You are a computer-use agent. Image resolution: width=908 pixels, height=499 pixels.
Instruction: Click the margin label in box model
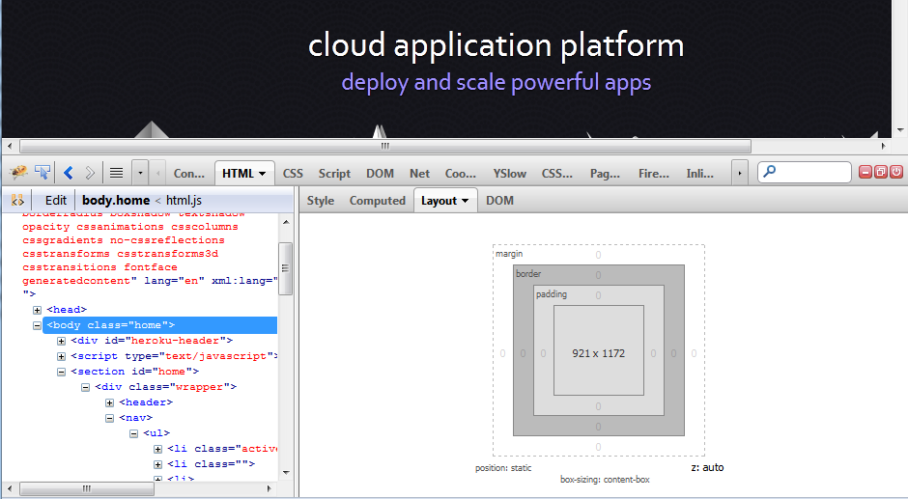click(509, 254)
